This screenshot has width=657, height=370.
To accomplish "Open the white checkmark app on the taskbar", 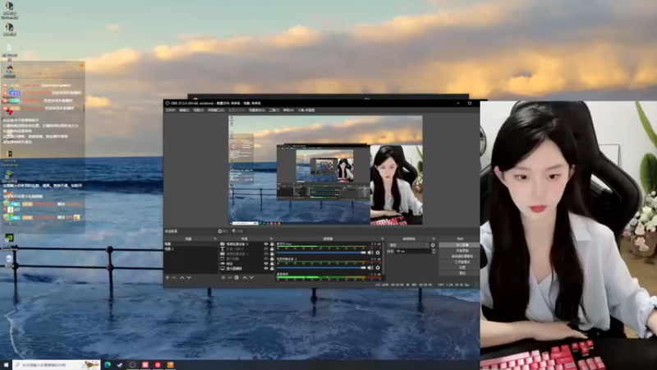I will [120, 365].
